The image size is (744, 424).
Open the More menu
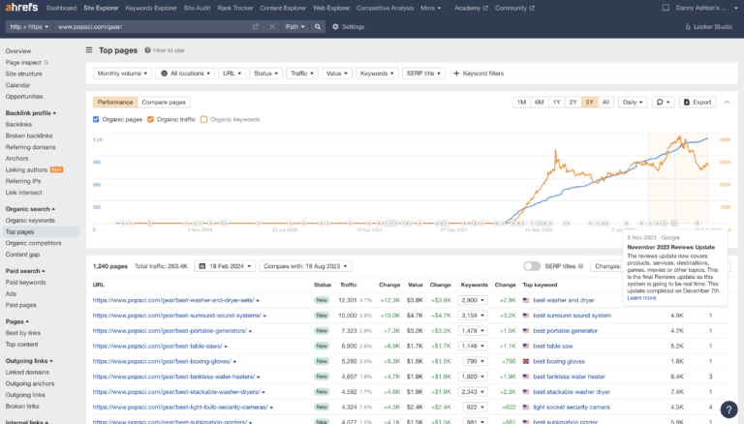coord(430,8)
